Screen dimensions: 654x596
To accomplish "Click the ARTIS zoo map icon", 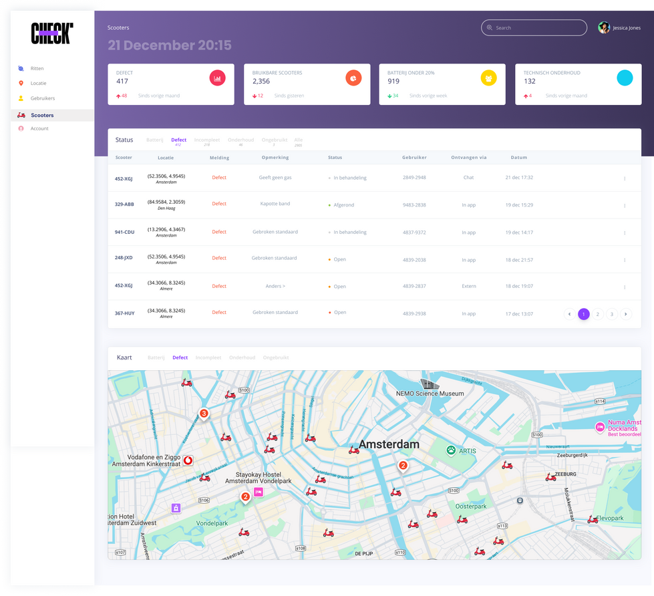I will 451,451.
